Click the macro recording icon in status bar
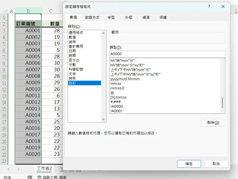The image size is (238, 179). [30, 177]
